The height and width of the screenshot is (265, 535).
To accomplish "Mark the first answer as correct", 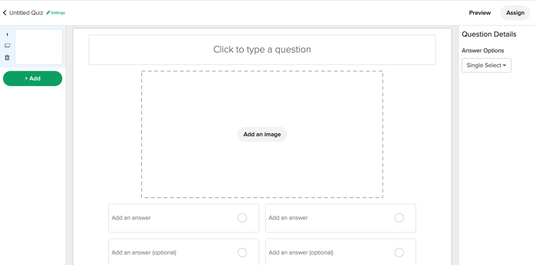I will (x=242, y=218).
